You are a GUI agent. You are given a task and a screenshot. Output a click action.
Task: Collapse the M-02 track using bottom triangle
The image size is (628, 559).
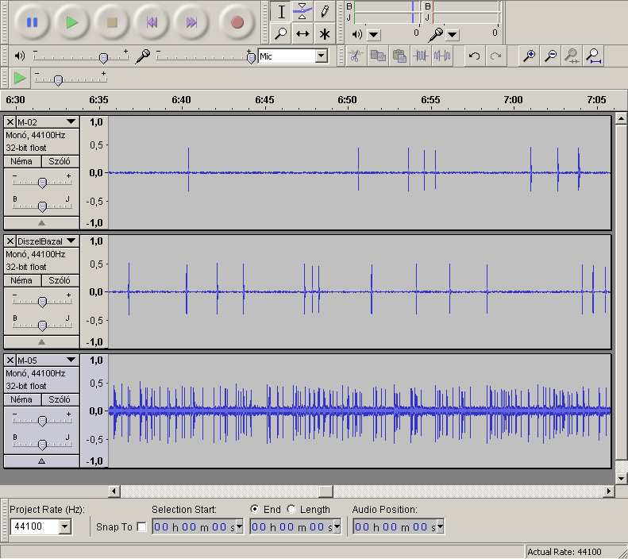coord(41,223)
